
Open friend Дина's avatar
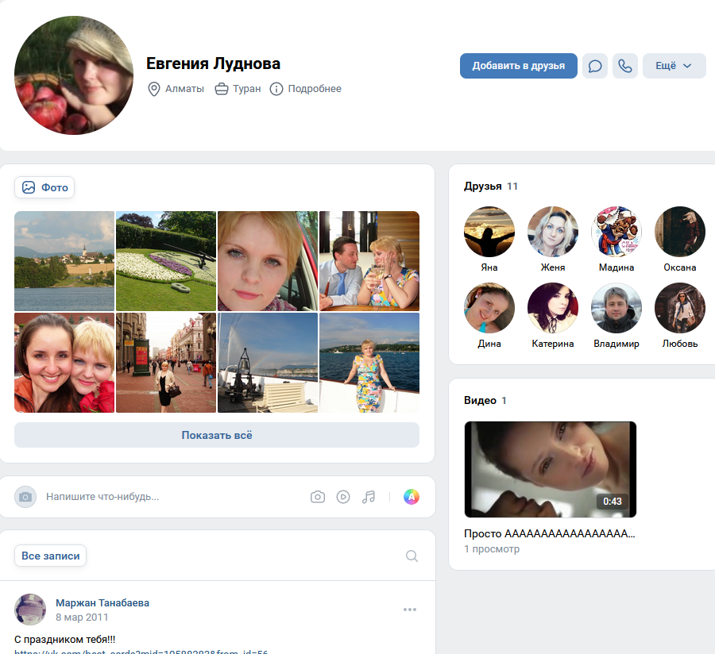489,308
